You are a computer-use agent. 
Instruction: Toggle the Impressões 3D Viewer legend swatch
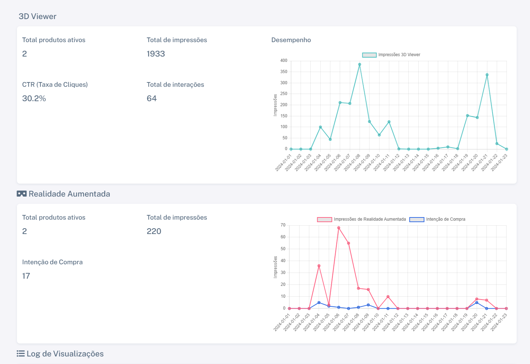pos(369,55)
